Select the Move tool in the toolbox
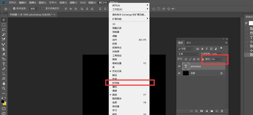253x115 pixels. tap(4, 20)
